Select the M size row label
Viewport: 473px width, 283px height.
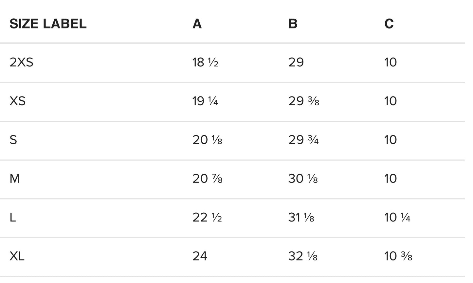pos(15,179)
